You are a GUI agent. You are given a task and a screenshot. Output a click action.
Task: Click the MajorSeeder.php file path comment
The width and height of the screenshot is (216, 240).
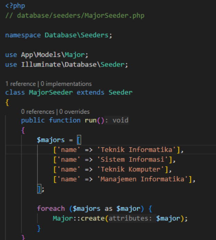click(x=80, y=15)
